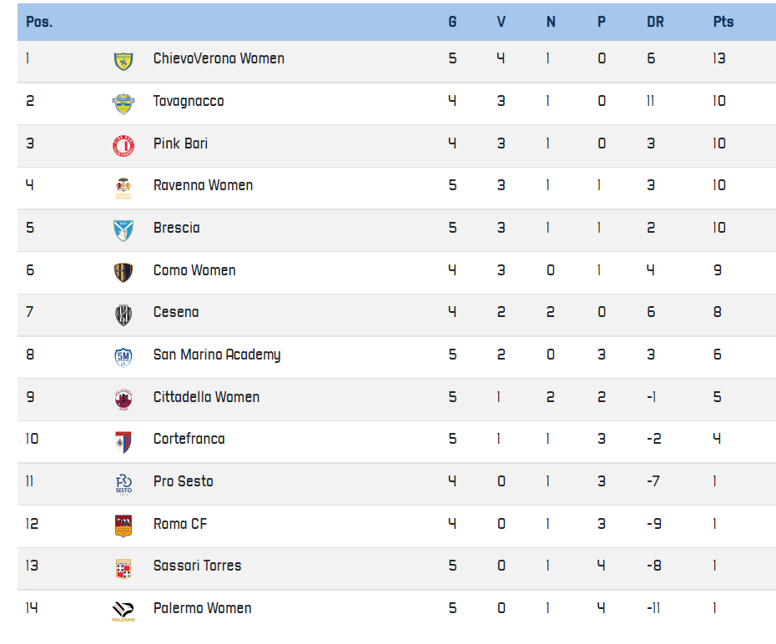The height and width of the screenshot is (644, 776).
Task: Click the Tavagnacco club logo
Action: click(x=123, y=103)
